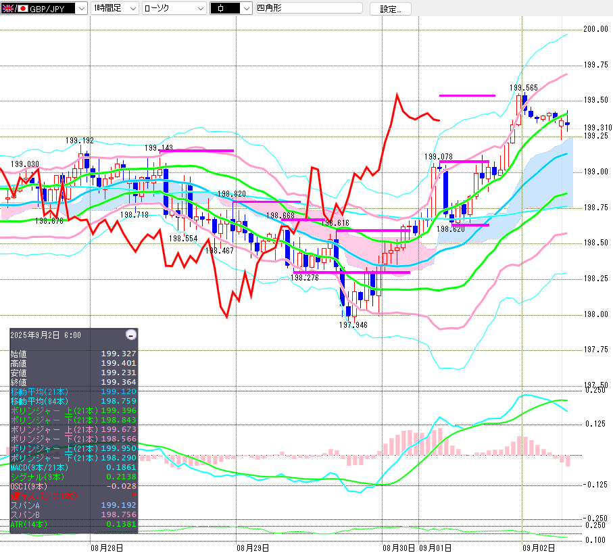Select the 安値 199.231 row

point(73,372)
